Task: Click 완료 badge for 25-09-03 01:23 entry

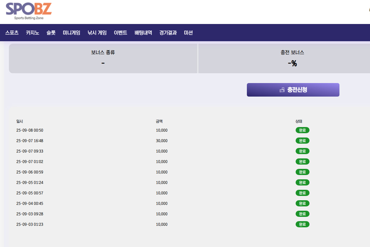Action: tap(302, 224)
